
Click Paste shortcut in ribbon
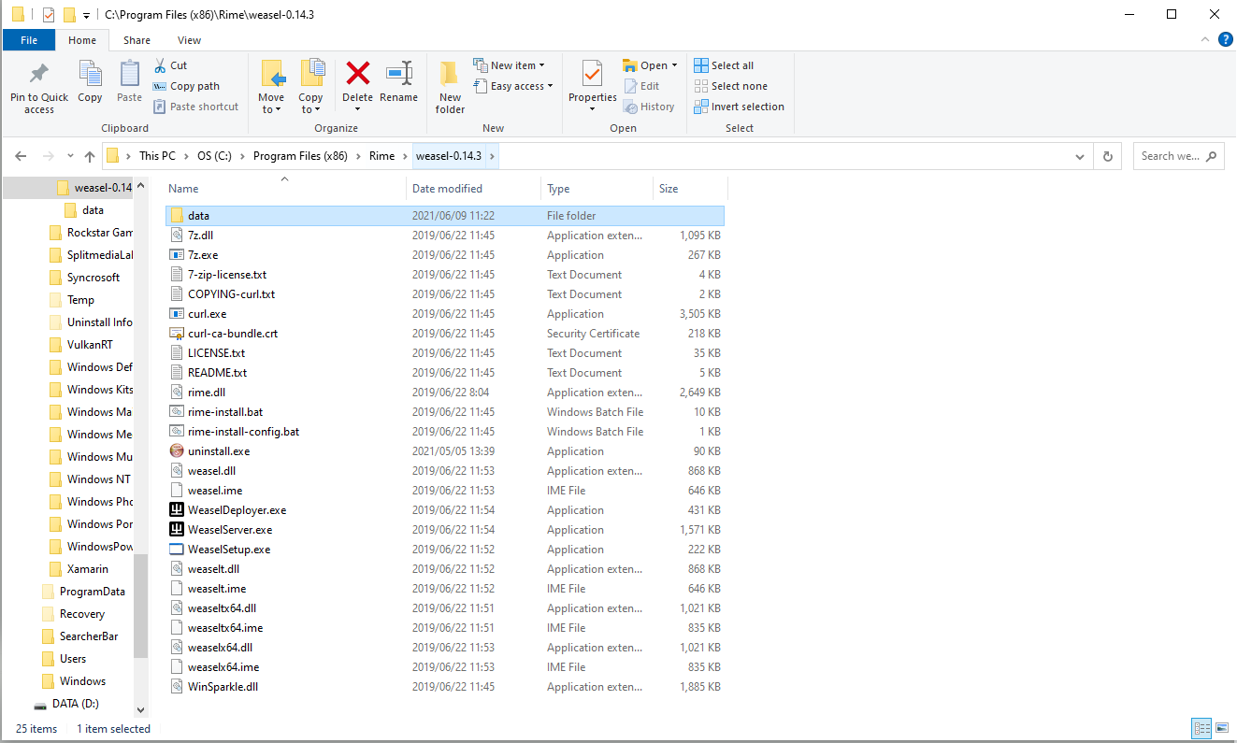pyautogui.click(x=195, y=107)
